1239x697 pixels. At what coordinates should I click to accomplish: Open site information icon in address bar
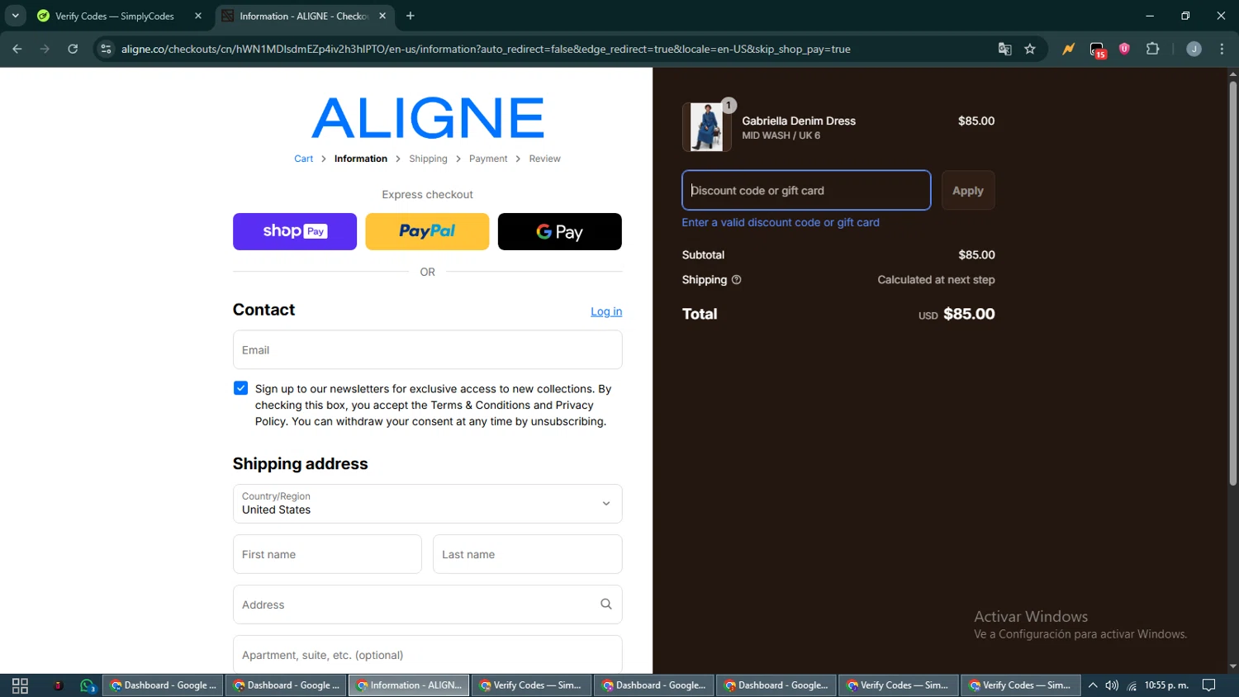[x=106, y=49]
